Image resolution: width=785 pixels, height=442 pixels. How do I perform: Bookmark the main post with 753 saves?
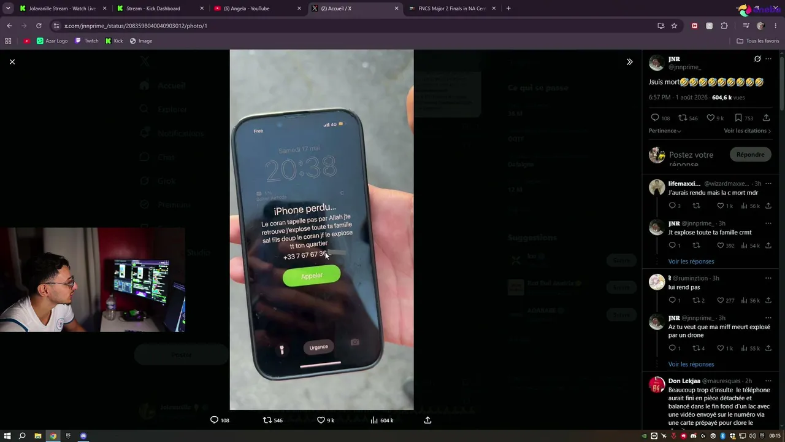[744, 118]
